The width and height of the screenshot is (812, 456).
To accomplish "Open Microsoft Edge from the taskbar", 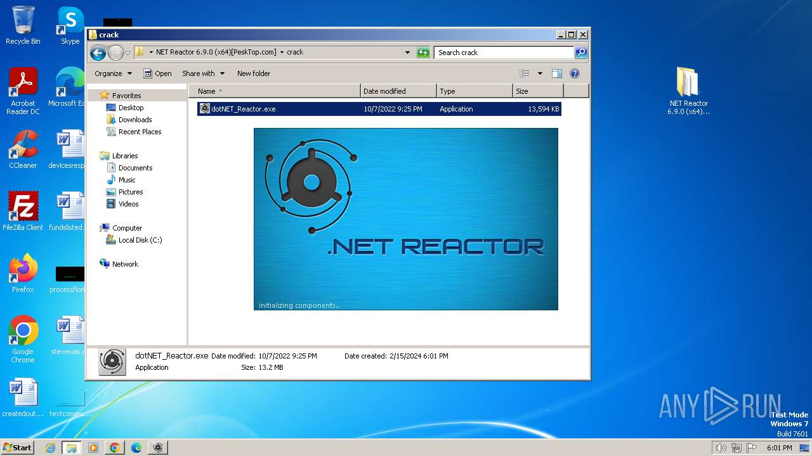I will (x=136, y=448).
